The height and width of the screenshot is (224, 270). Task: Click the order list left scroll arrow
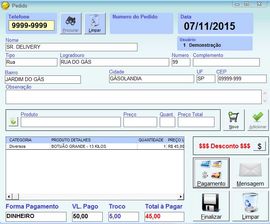point(9,196)
